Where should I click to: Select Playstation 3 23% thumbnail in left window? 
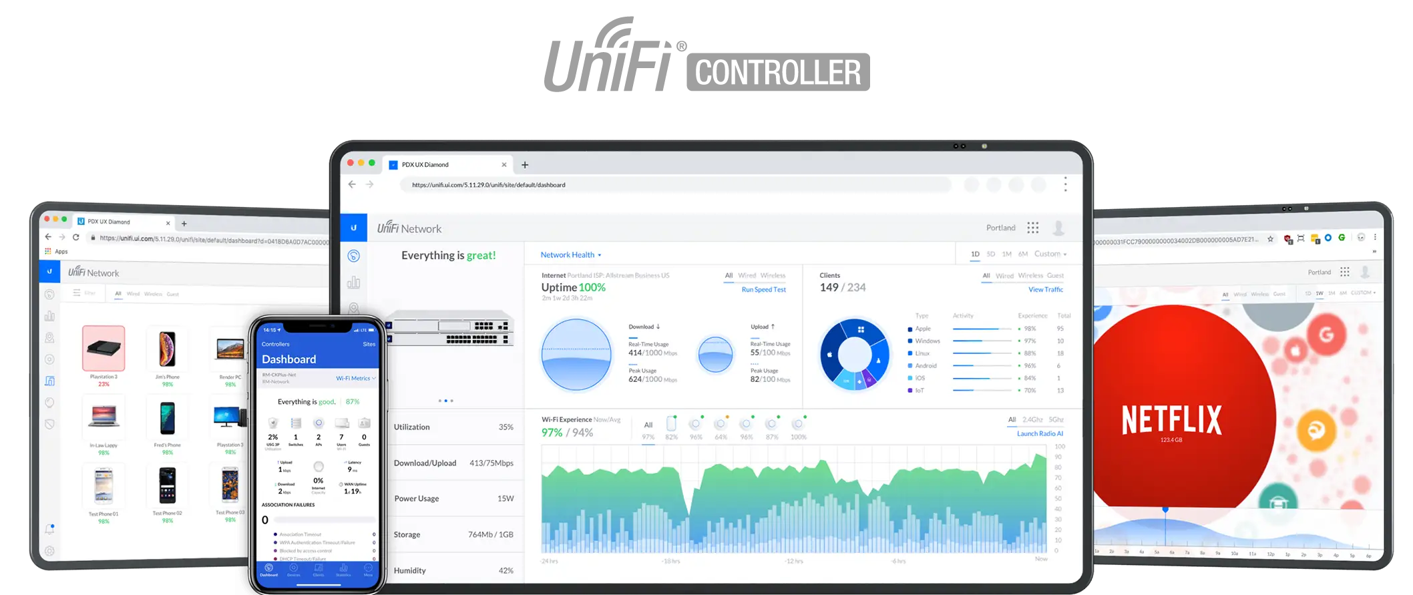click(104, 348)
